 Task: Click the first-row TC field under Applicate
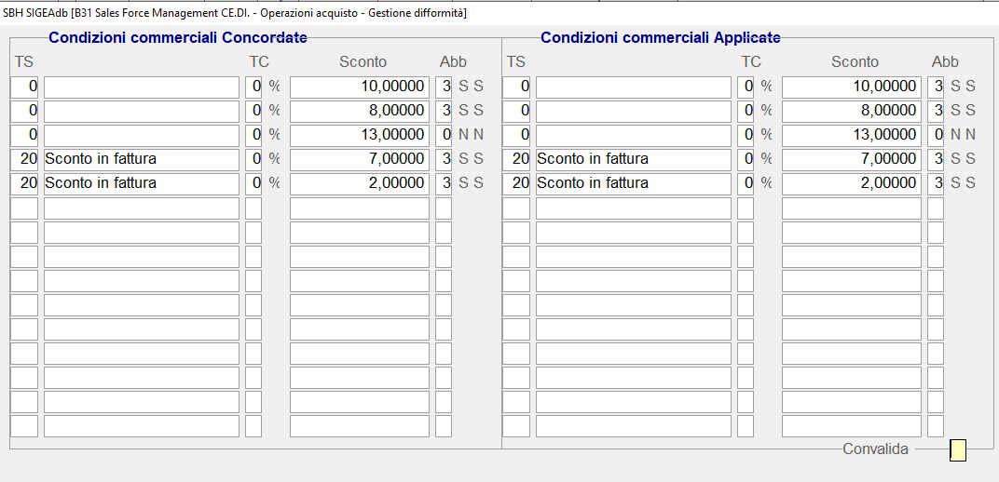(x=746, y=87)
